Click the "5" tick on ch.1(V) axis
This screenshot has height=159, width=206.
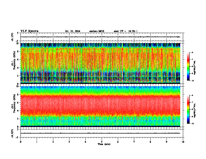click(18, 33)
